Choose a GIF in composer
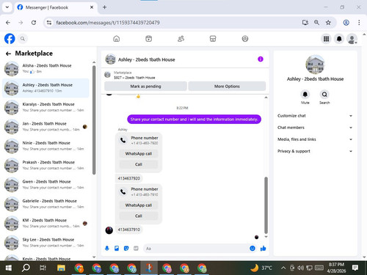This screenshot has width=367, height=275. pyautogui.click(x=136, y=249)
